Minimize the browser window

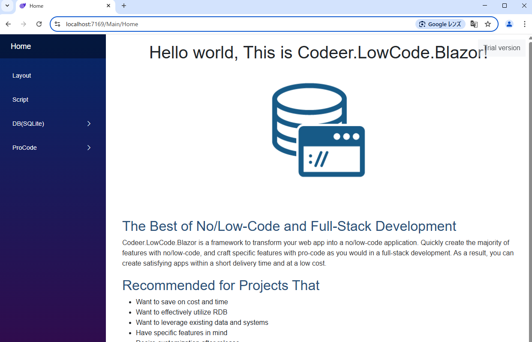tap(485, 6)
